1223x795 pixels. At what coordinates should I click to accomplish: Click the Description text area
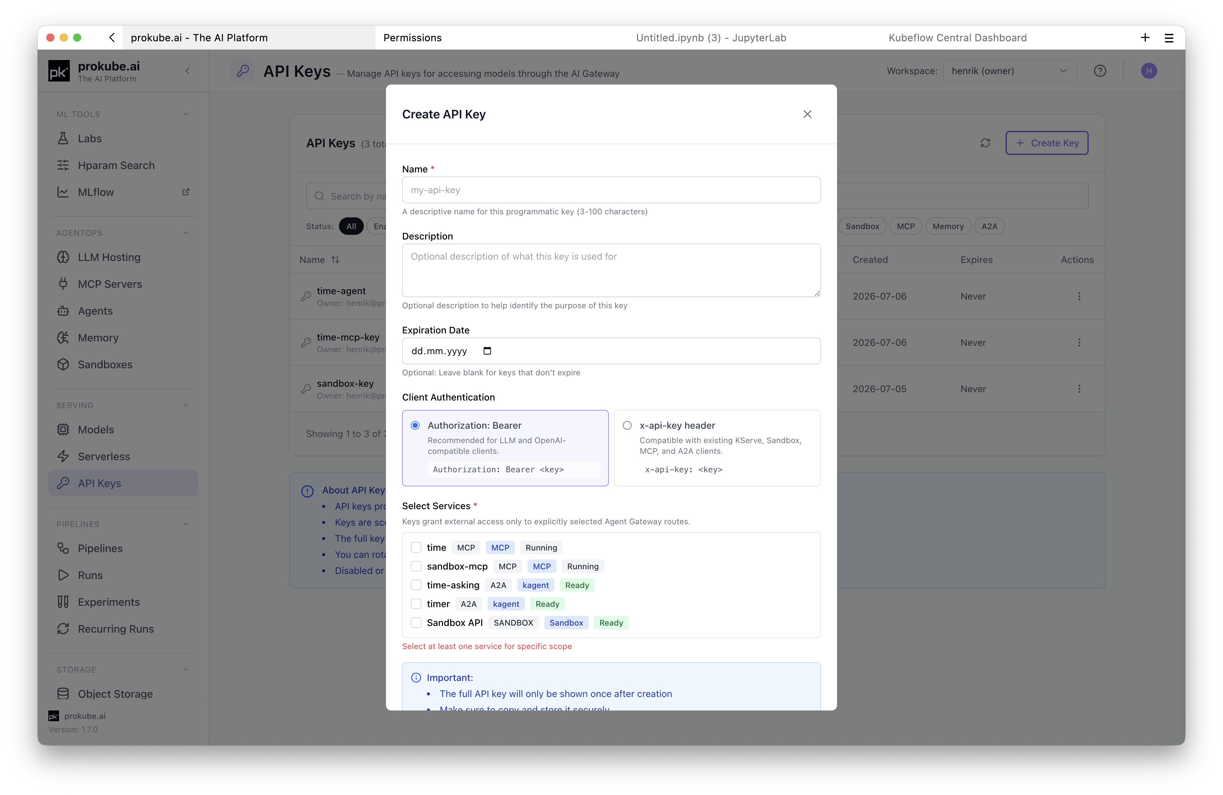pos(611,270)
